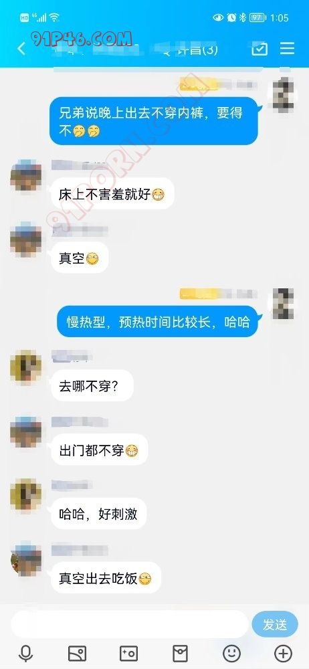Tap the battery indicator in status bar
The width and height of the screenshot is (309, 669).
[x=257, y=17]
